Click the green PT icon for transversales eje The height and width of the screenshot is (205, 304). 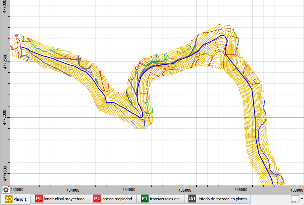[145, 199]
